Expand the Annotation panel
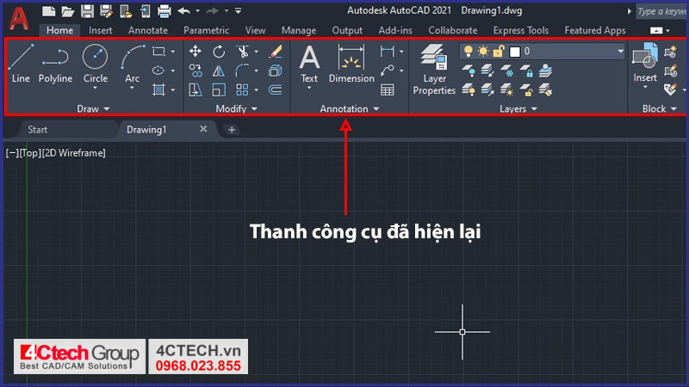The width and height of the screenshot is (689, 387). point(350,109)
